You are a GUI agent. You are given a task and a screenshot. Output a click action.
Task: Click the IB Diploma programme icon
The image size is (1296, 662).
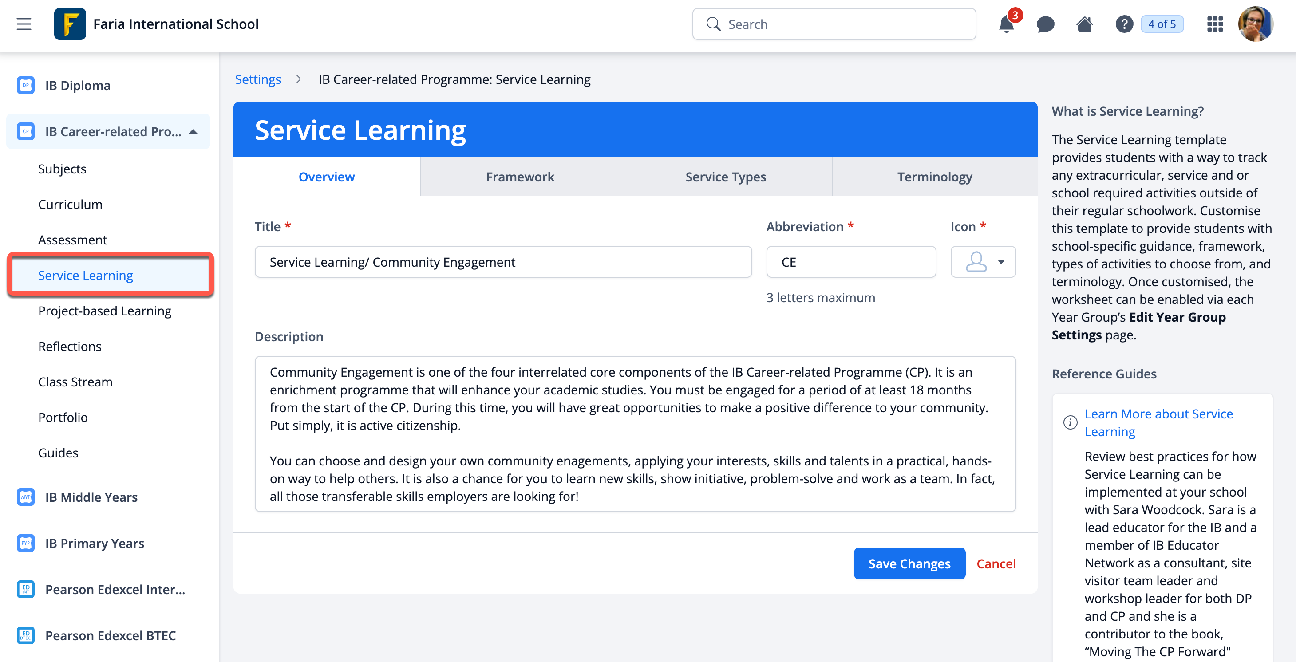click(x=26, y=85)
